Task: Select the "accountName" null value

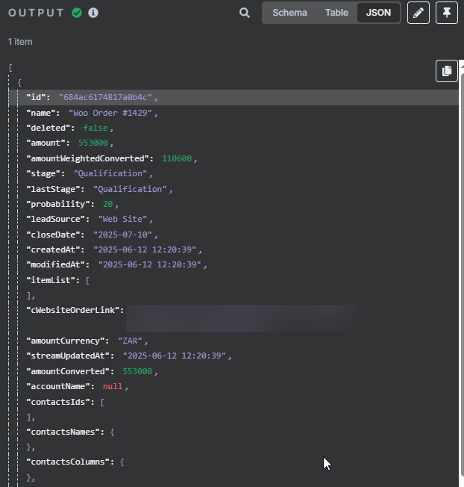Action: 113,386
